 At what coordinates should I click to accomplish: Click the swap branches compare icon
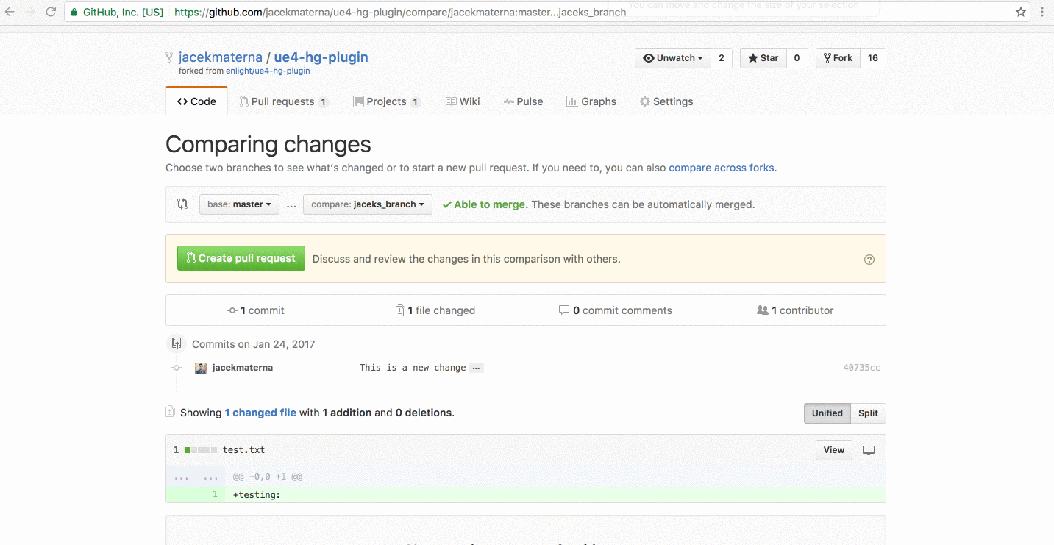(x=182, y=204)
